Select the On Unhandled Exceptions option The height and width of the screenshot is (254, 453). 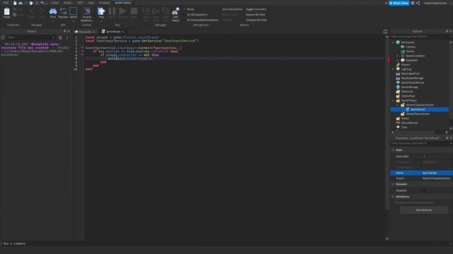tap(202, 20)
